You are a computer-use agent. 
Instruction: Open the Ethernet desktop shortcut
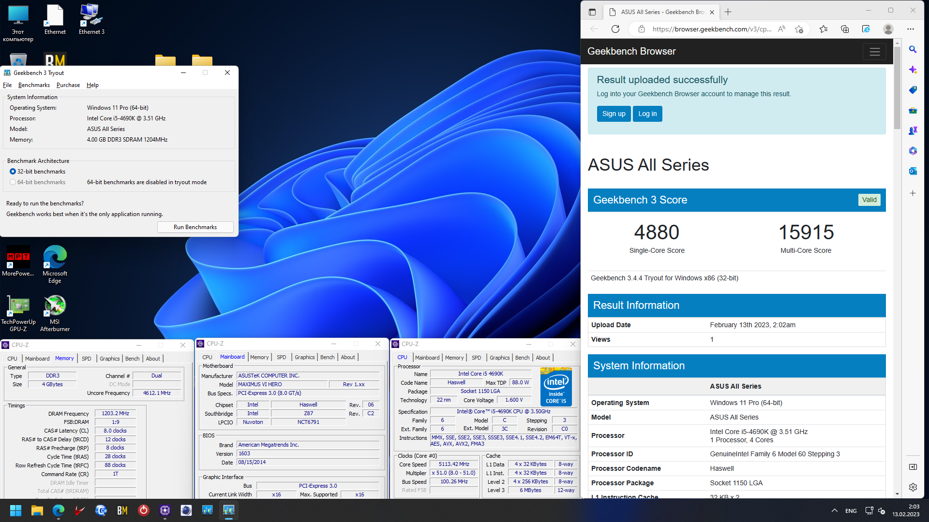click(x=55, y=19)
